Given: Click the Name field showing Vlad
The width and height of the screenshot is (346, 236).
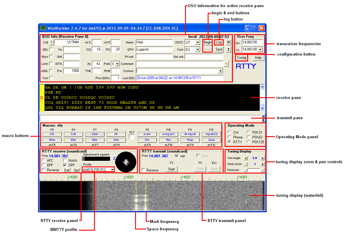Looking at the screenshot, I should click(154, 42).
